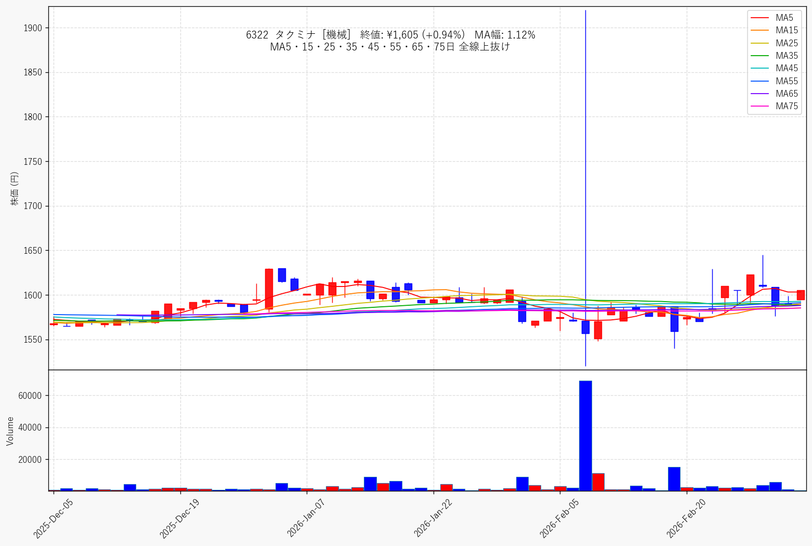
Task: Click the 1900 price axis label
Action: 33,28
